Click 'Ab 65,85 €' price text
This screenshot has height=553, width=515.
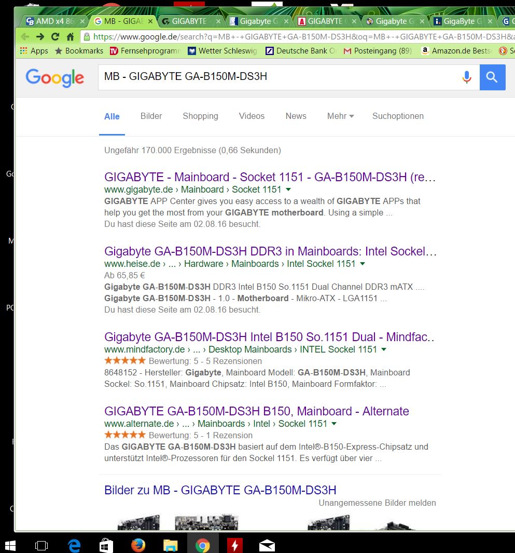[x=124, y=275]
